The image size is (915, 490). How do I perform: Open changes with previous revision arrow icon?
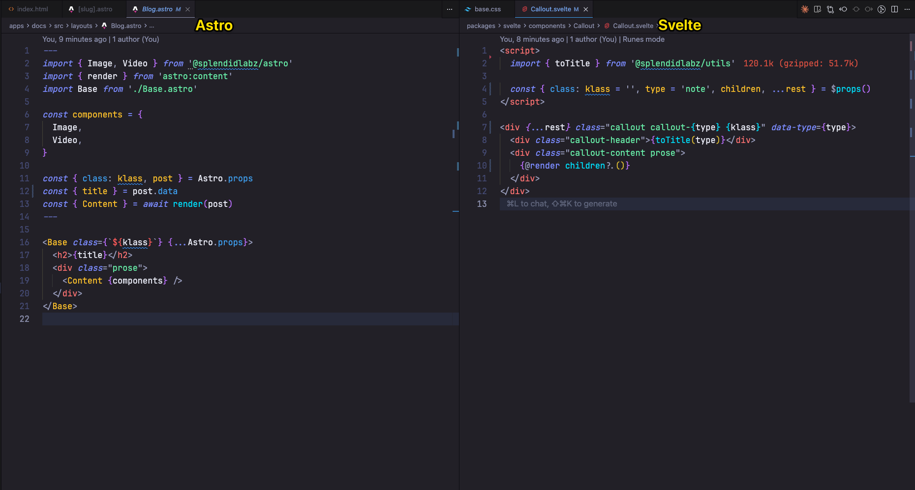click(x=843, y=9)
